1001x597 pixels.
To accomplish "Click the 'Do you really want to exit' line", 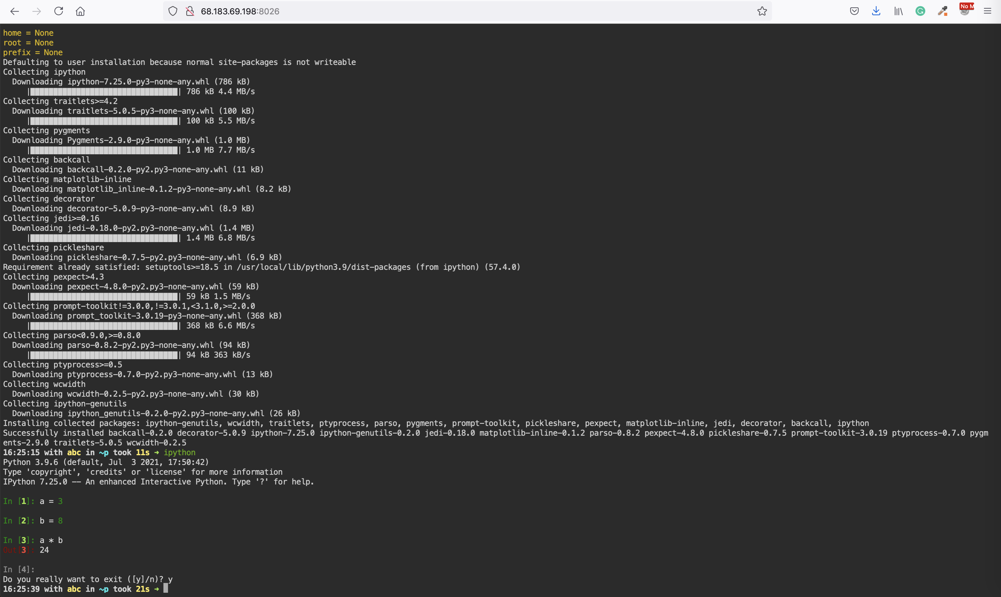I will tap(88, 579).
